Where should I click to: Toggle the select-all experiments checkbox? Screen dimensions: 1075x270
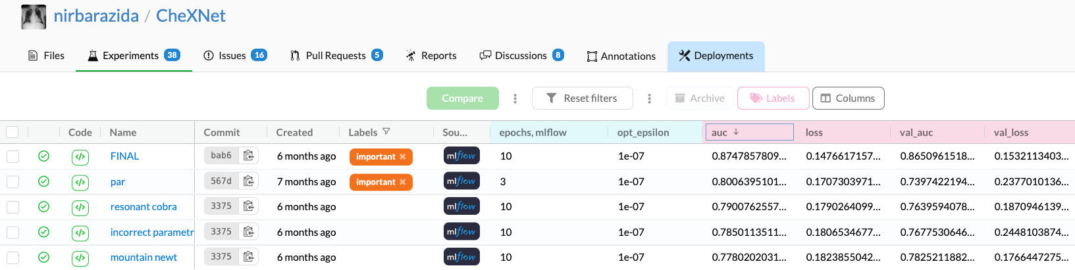point(13,132)
